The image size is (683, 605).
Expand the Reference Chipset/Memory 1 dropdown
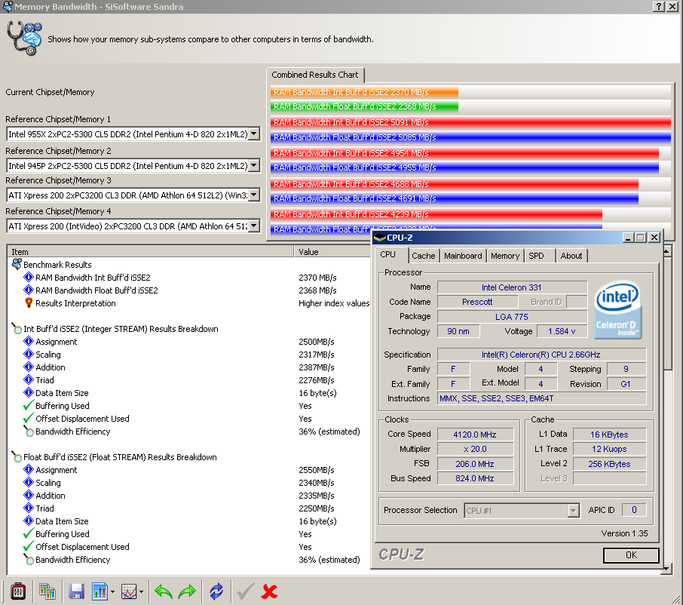click(x=254, y=134)
